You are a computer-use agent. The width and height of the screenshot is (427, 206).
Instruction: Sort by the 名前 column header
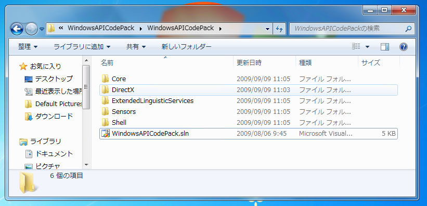107,63
